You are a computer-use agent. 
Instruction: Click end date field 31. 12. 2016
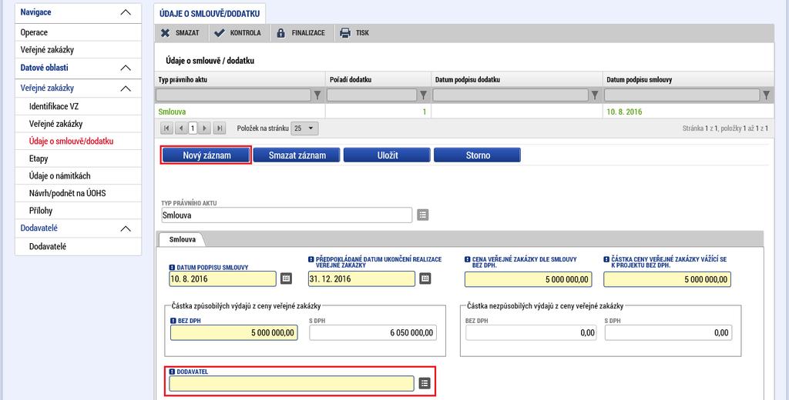362,279
